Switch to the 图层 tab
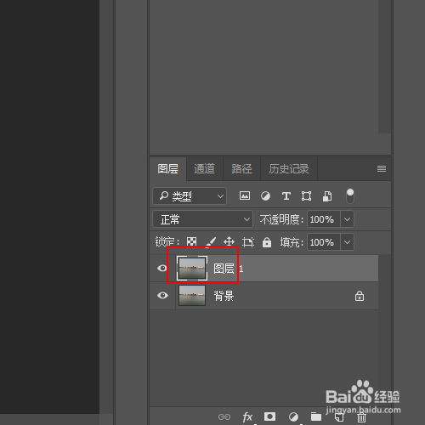425x425 pixels. coord(167,169)
